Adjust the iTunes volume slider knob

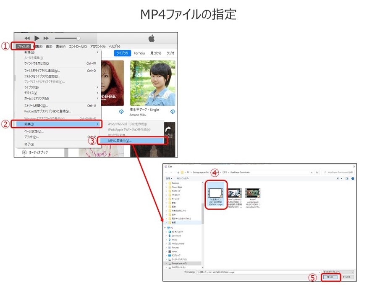(x=78, y=38)
